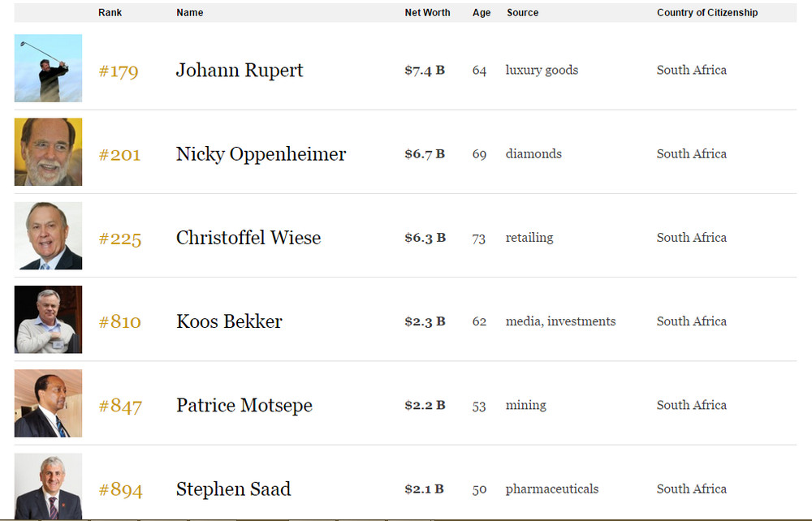
Task: Open Stephen Saad's profile photo
Action: 48,486
